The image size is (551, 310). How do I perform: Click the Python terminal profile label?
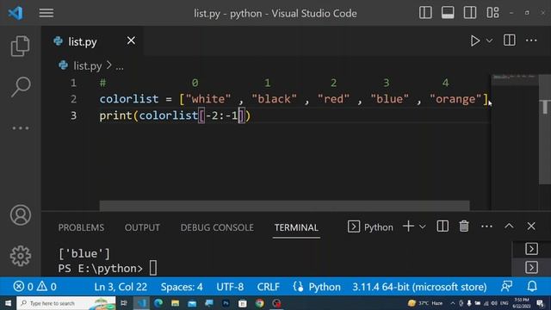pyautogui.click(x=379, y=227)
